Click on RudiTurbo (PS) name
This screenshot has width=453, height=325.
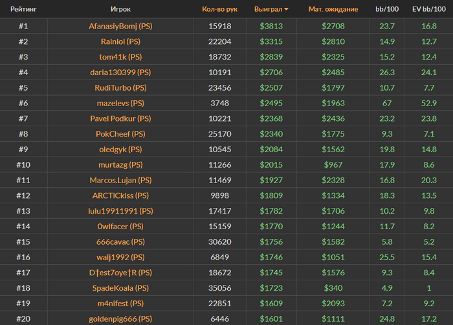120,88
